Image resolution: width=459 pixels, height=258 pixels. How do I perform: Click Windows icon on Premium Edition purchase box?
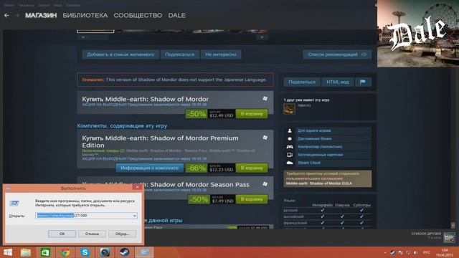(265, 138)
